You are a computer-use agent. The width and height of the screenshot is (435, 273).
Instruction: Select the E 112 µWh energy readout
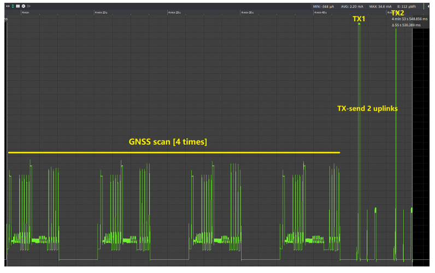pyautogui.click(x=407, y=7)
